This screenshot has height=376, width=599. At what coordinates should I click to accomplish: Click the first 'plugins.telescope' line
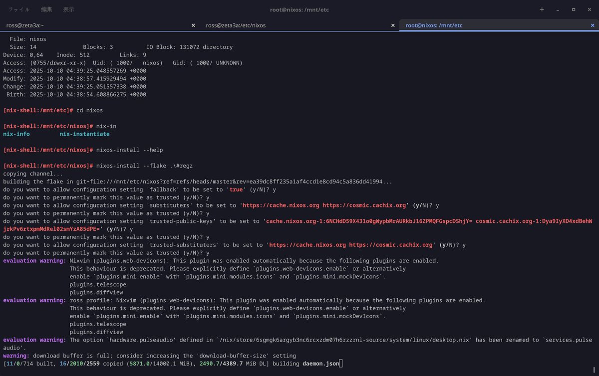click(98, 285)
